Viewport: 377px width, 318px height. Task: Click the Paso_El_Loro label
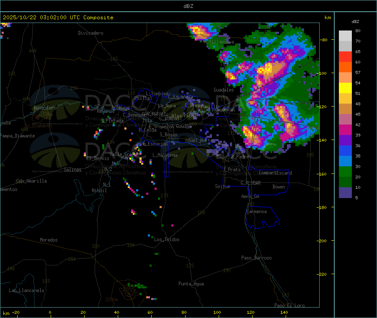coord(290,305)
